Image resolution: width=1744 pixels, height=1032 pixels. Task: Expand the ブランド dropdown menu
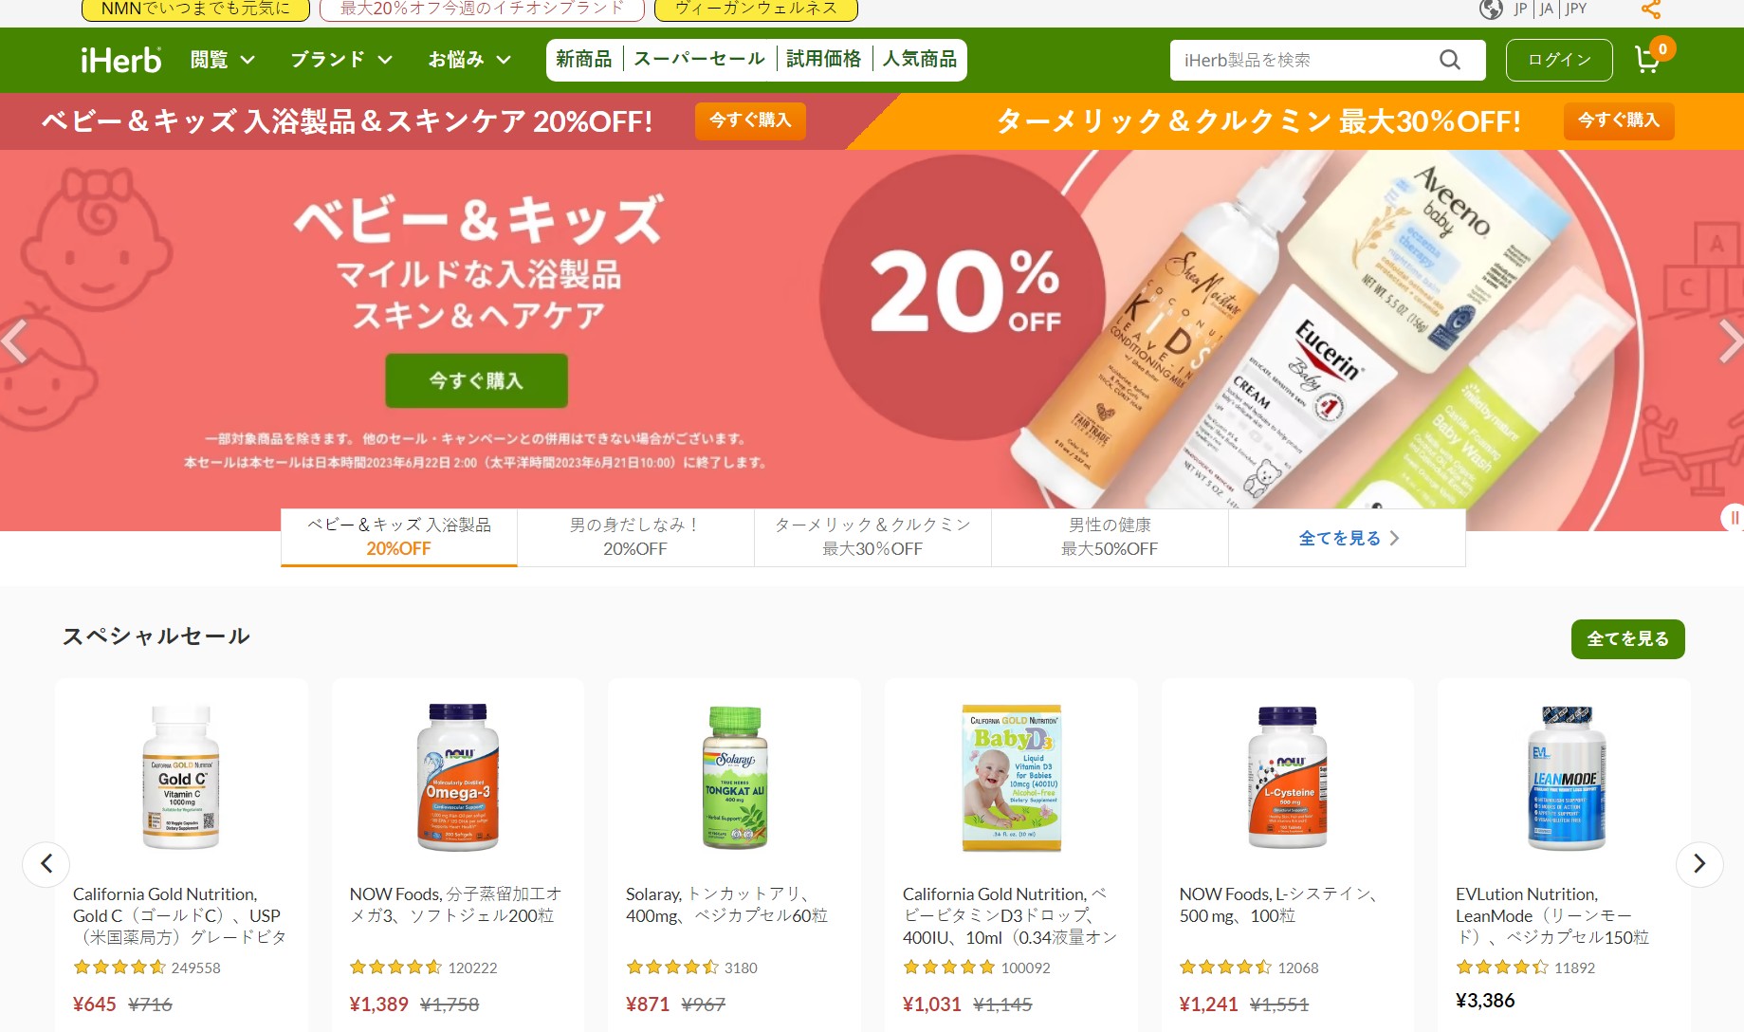pos(341,60)
